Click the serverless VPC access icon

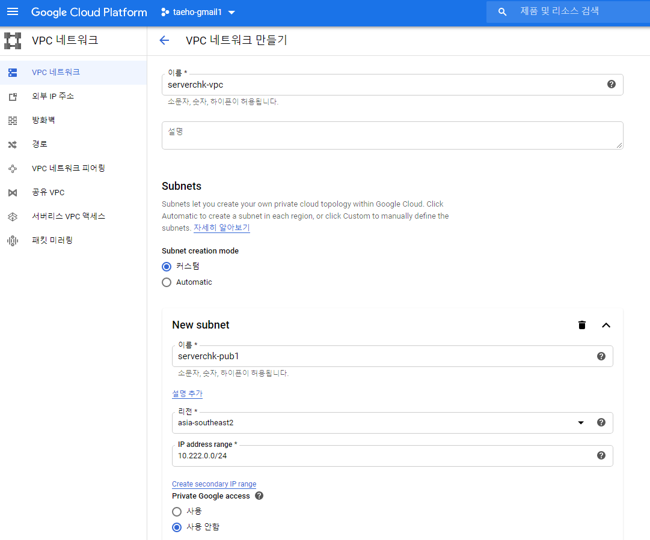point(13,217)
